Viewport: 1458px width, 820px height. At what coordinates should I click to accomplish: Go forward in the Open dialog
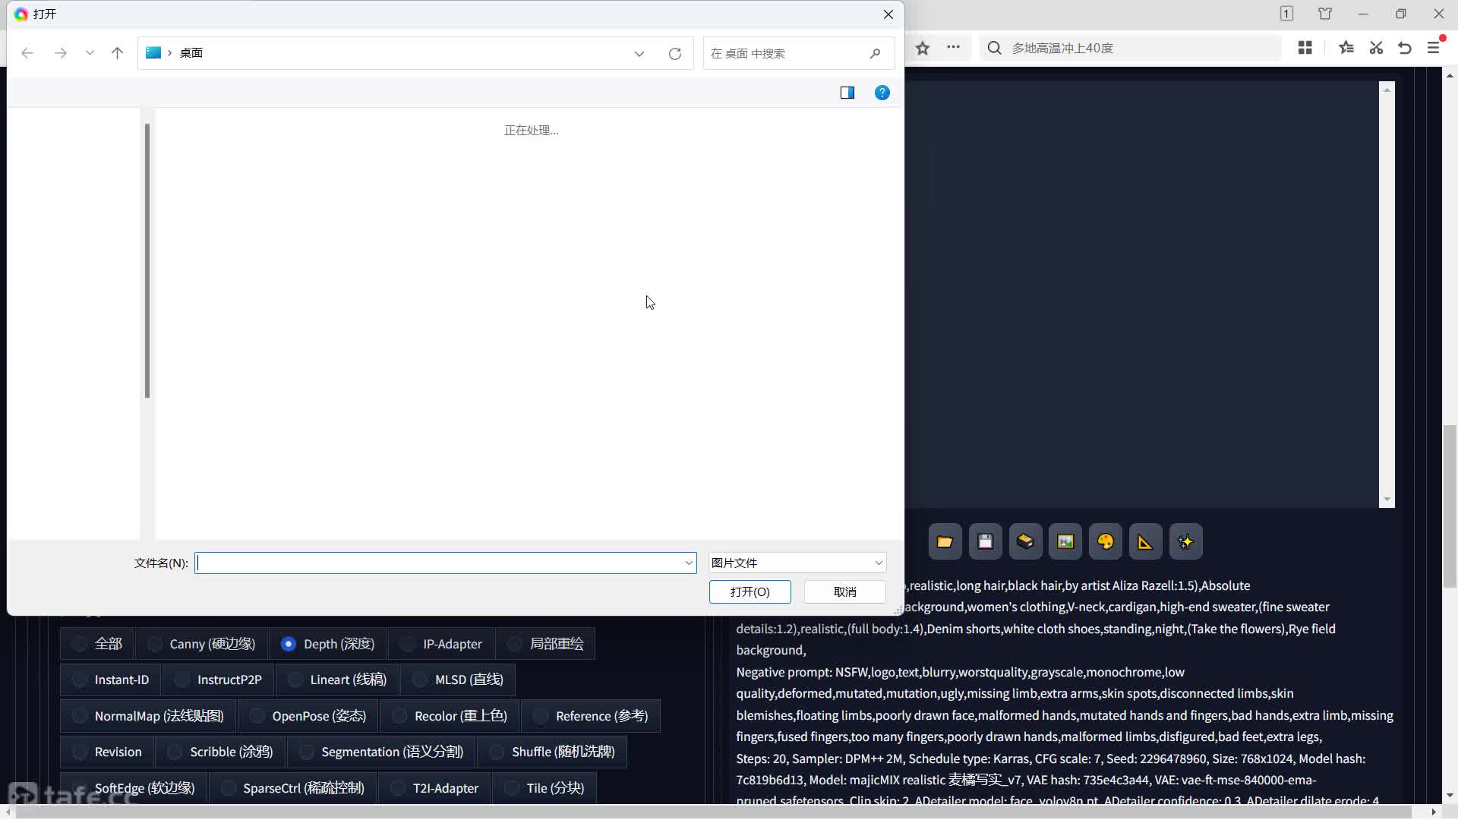click(x=61, y=53)
